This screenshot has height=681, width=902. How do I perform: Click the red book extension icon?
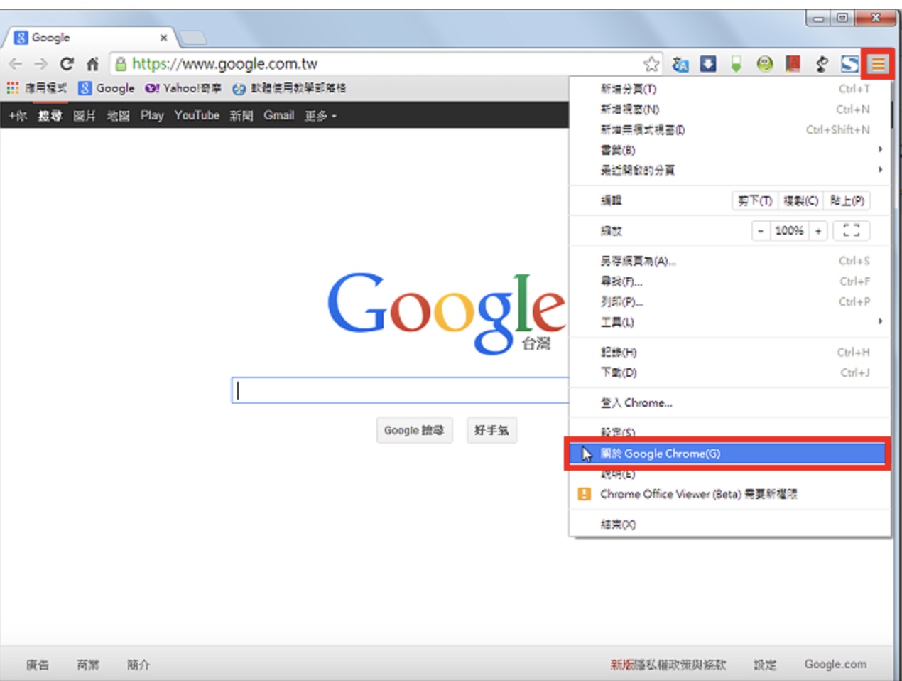pyautogui.click(x=793, y=64)
